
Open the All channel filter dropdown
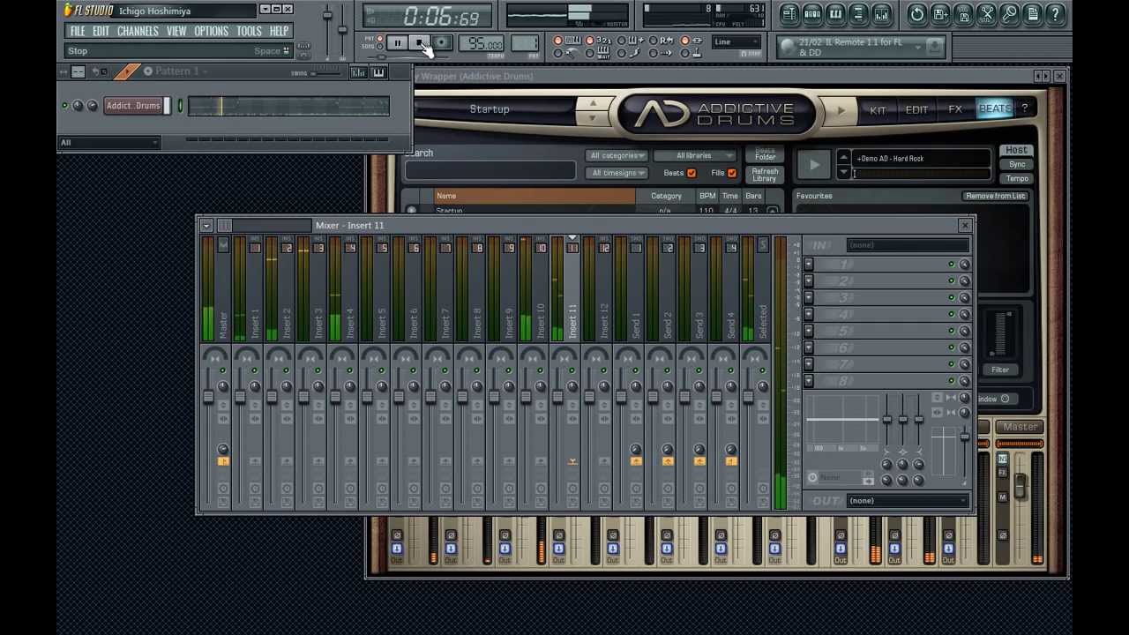tap(109, 142)
